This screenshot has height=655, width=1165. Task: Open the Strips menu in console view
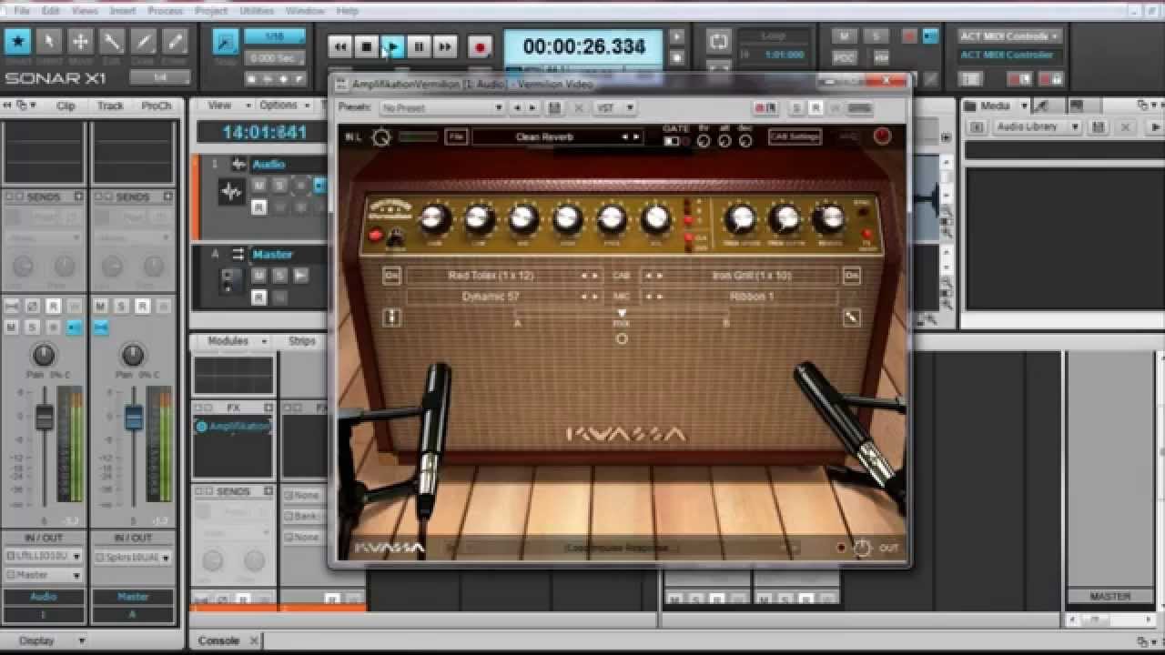(x=302, y=341)
